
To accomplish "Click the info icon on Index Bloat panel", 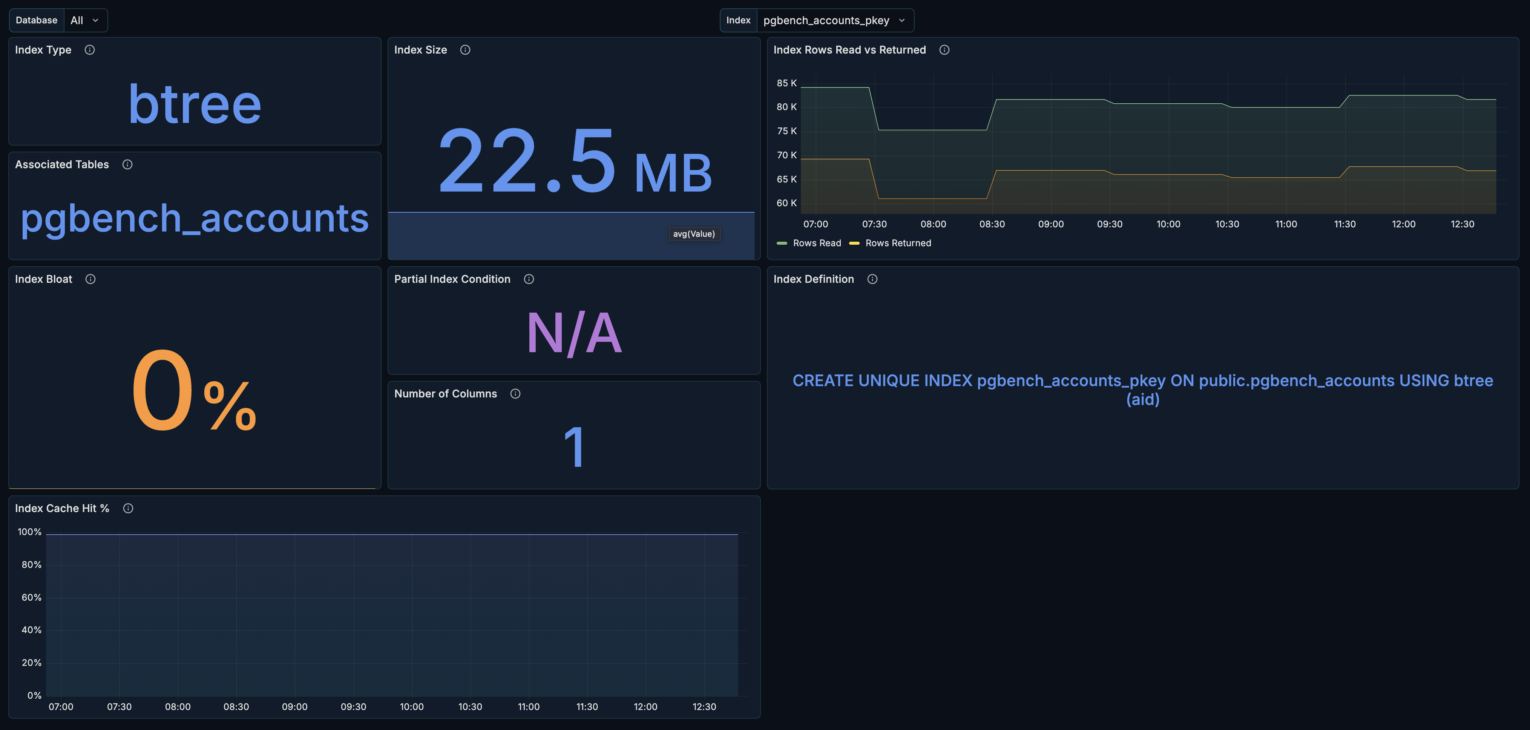I will pyautogui.click(x=90, y=279).
